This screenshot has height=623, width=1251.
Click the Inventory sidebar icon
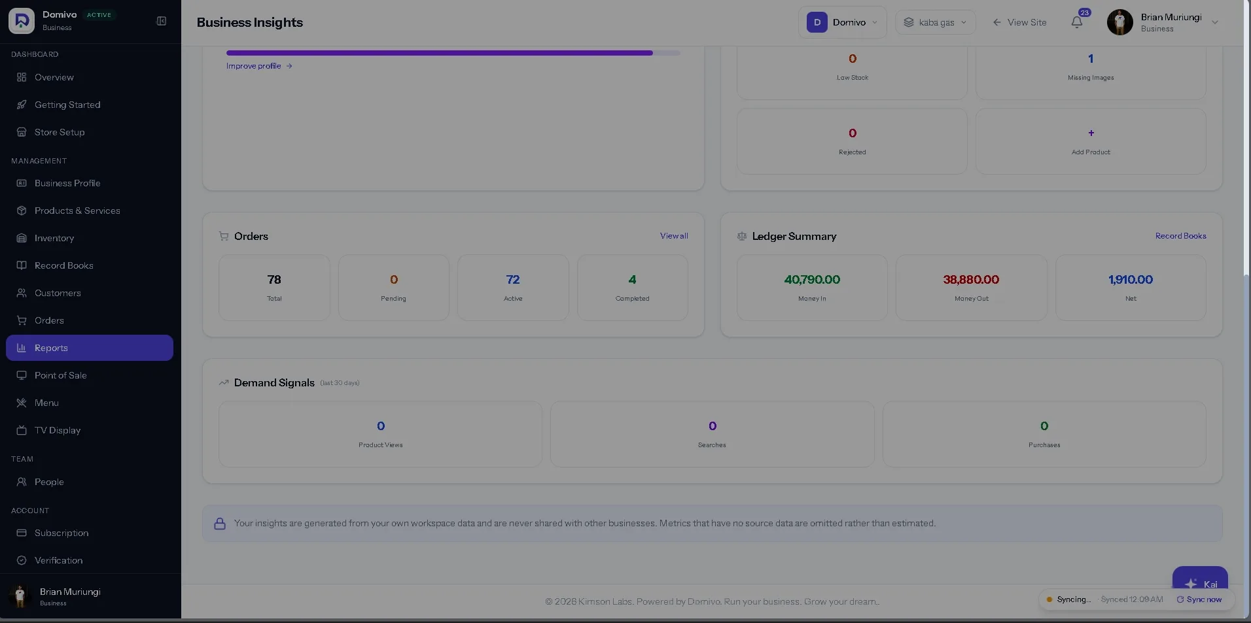[22, 238]
